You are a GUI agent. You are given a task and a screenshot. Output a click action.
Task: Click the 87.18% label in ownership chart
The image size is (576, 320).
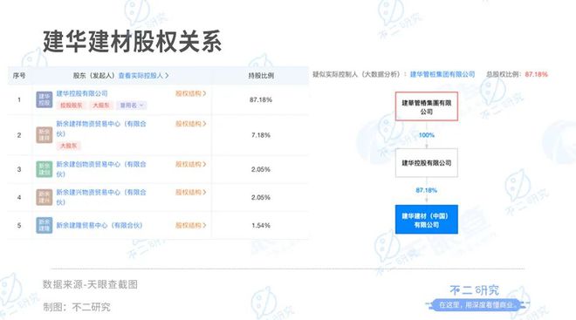tap(427, 190)
